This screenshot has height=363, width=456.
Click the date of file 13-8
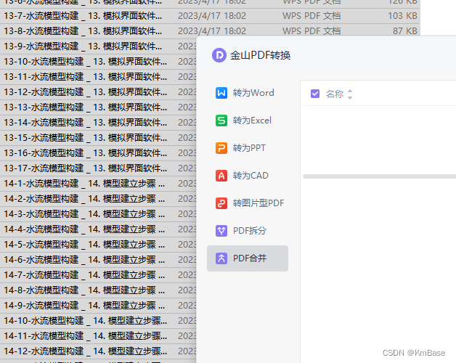click(212, 30)
